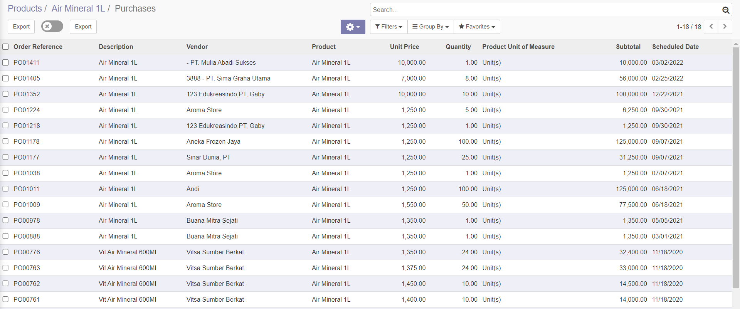The image size is (740, 309).
Task: Click the vertical scrollbar thumb
Action: [736, 168]
